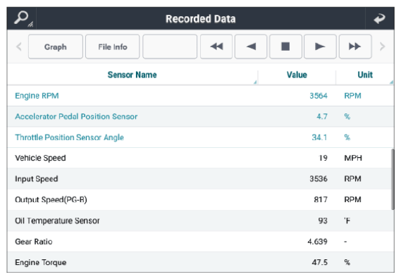Viewport: 401px width, 279px height.
Task: Open the Graph view
Action: [x=56, y=46]
